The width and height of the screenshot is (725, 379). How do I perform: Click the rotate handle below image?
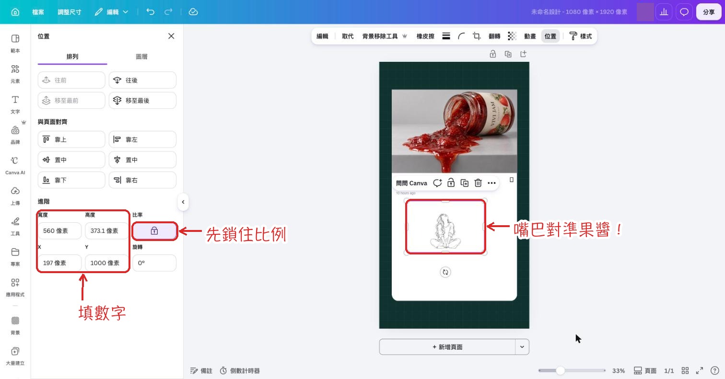pos(445,272)
